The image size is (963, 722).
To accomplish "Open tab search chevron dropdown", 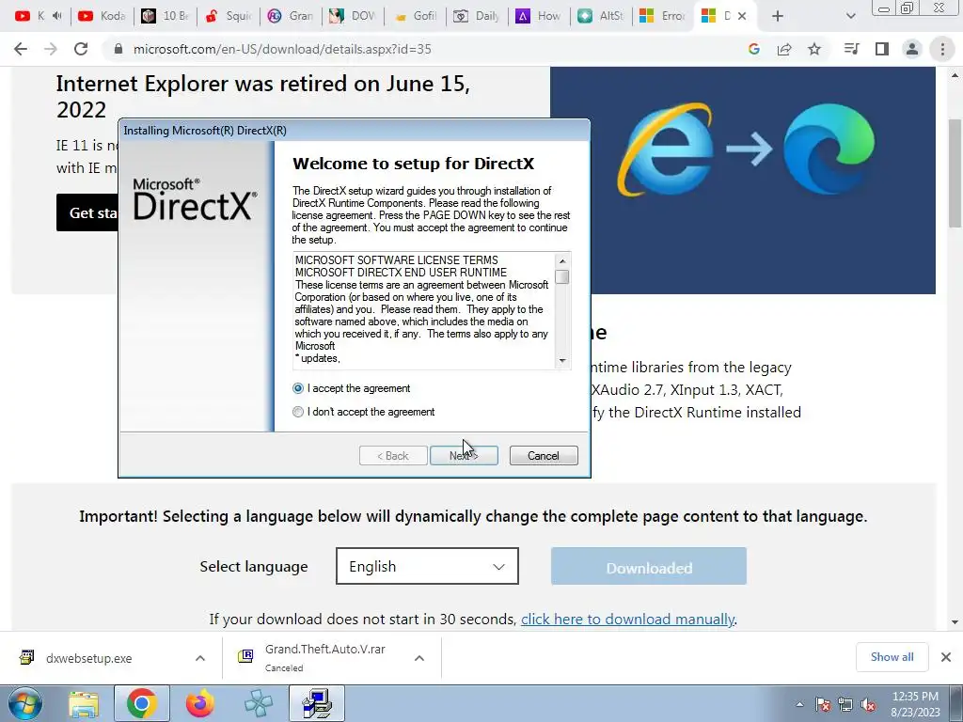I will 850,16.
